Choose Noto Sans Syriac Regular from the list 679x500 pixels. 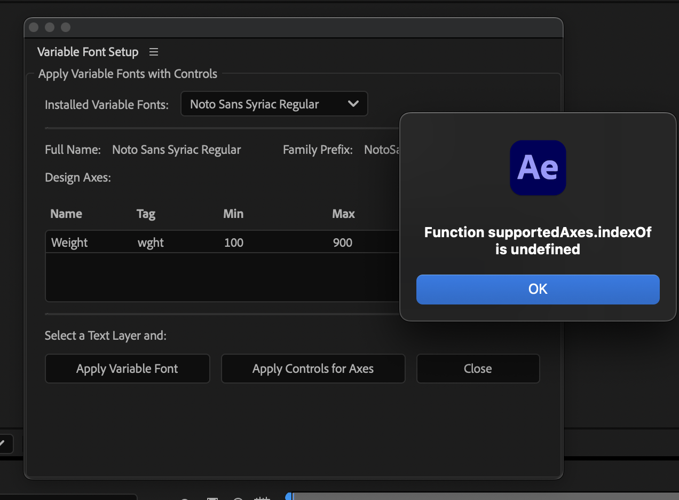pos(254,105)
